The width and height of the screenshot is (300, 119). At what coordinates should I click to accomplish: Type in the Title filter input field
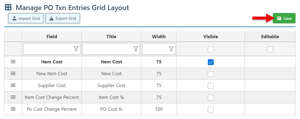[108, 49]
